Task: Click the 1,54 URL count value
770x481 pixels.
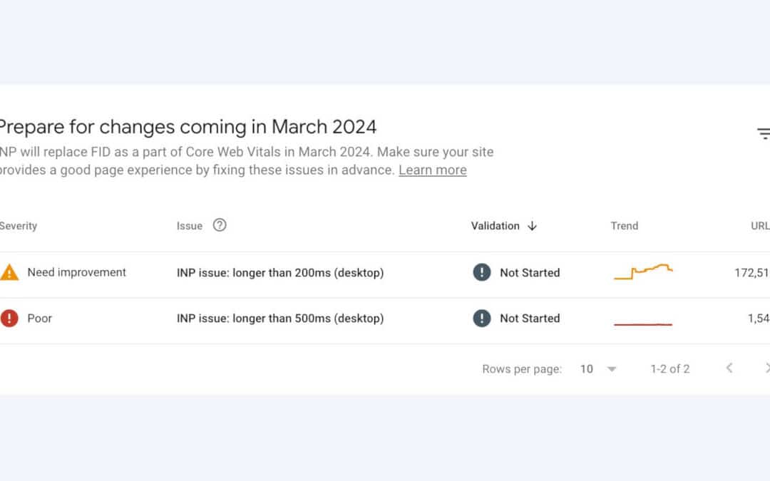Action: [x=759, y=318]
